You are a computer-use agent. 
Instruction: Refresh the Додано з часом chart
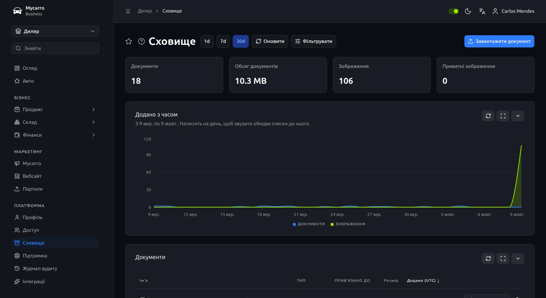(488, 116)
